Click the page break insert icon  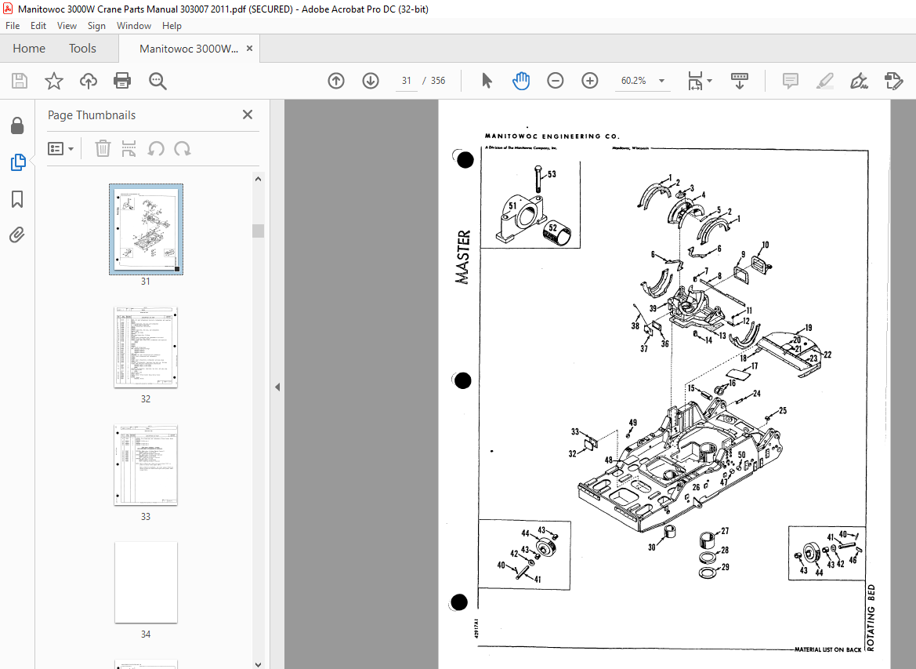point(129,148)
